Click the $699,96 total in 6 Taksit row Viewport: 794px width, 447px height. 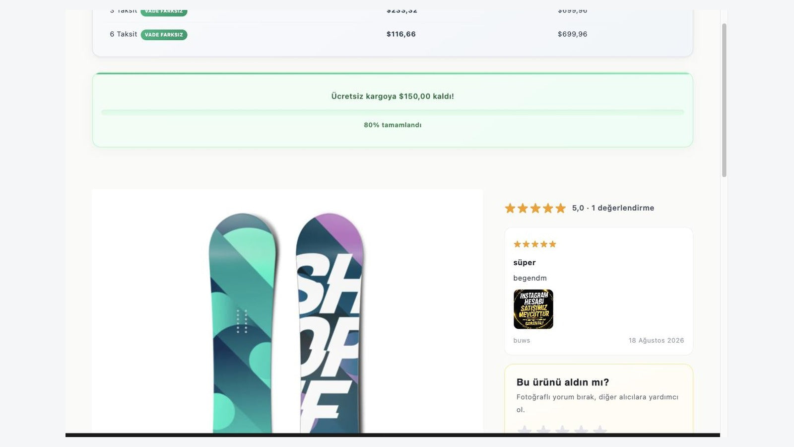[572, 34]
